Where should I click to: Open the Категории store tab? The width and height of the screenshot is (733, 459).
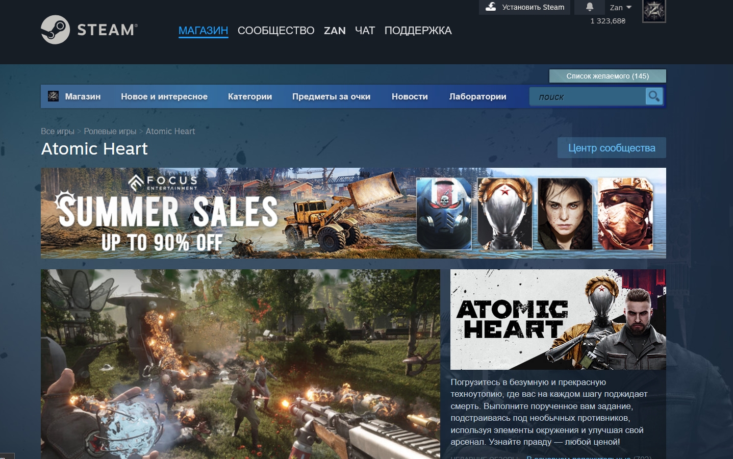tap(250, 96)
